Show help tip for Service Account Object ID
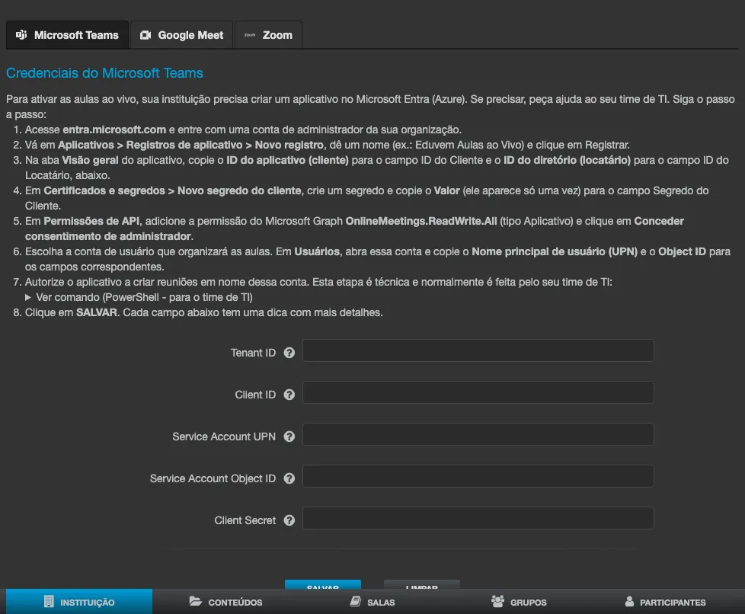745x614 pixels. point(289,478)
